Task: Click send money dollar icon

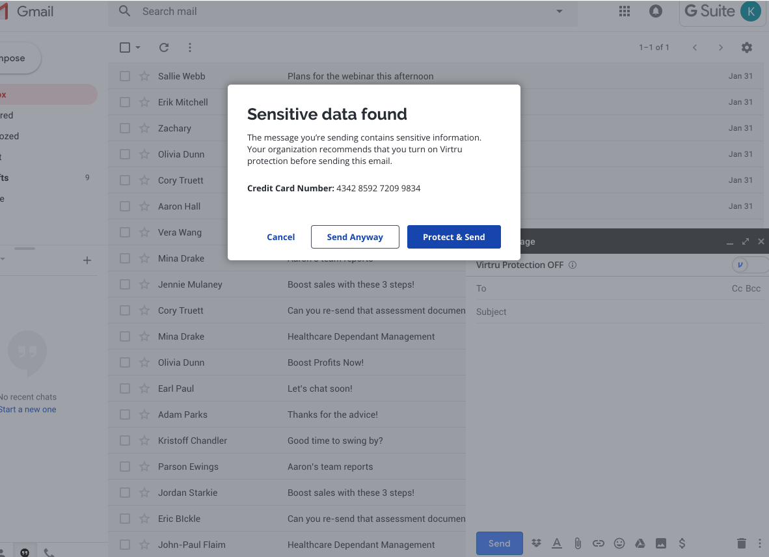Action: pyautogui.click(x=682, y=543)
